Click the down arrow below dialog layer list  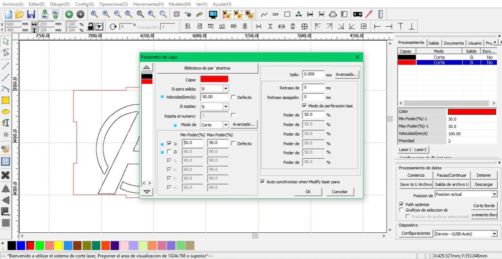[x=146, y=192]
